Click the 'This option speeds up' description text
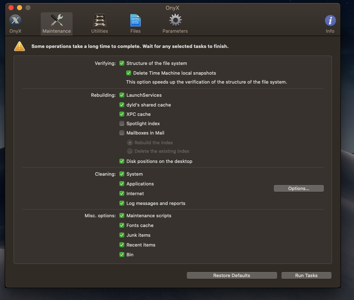 206,82
